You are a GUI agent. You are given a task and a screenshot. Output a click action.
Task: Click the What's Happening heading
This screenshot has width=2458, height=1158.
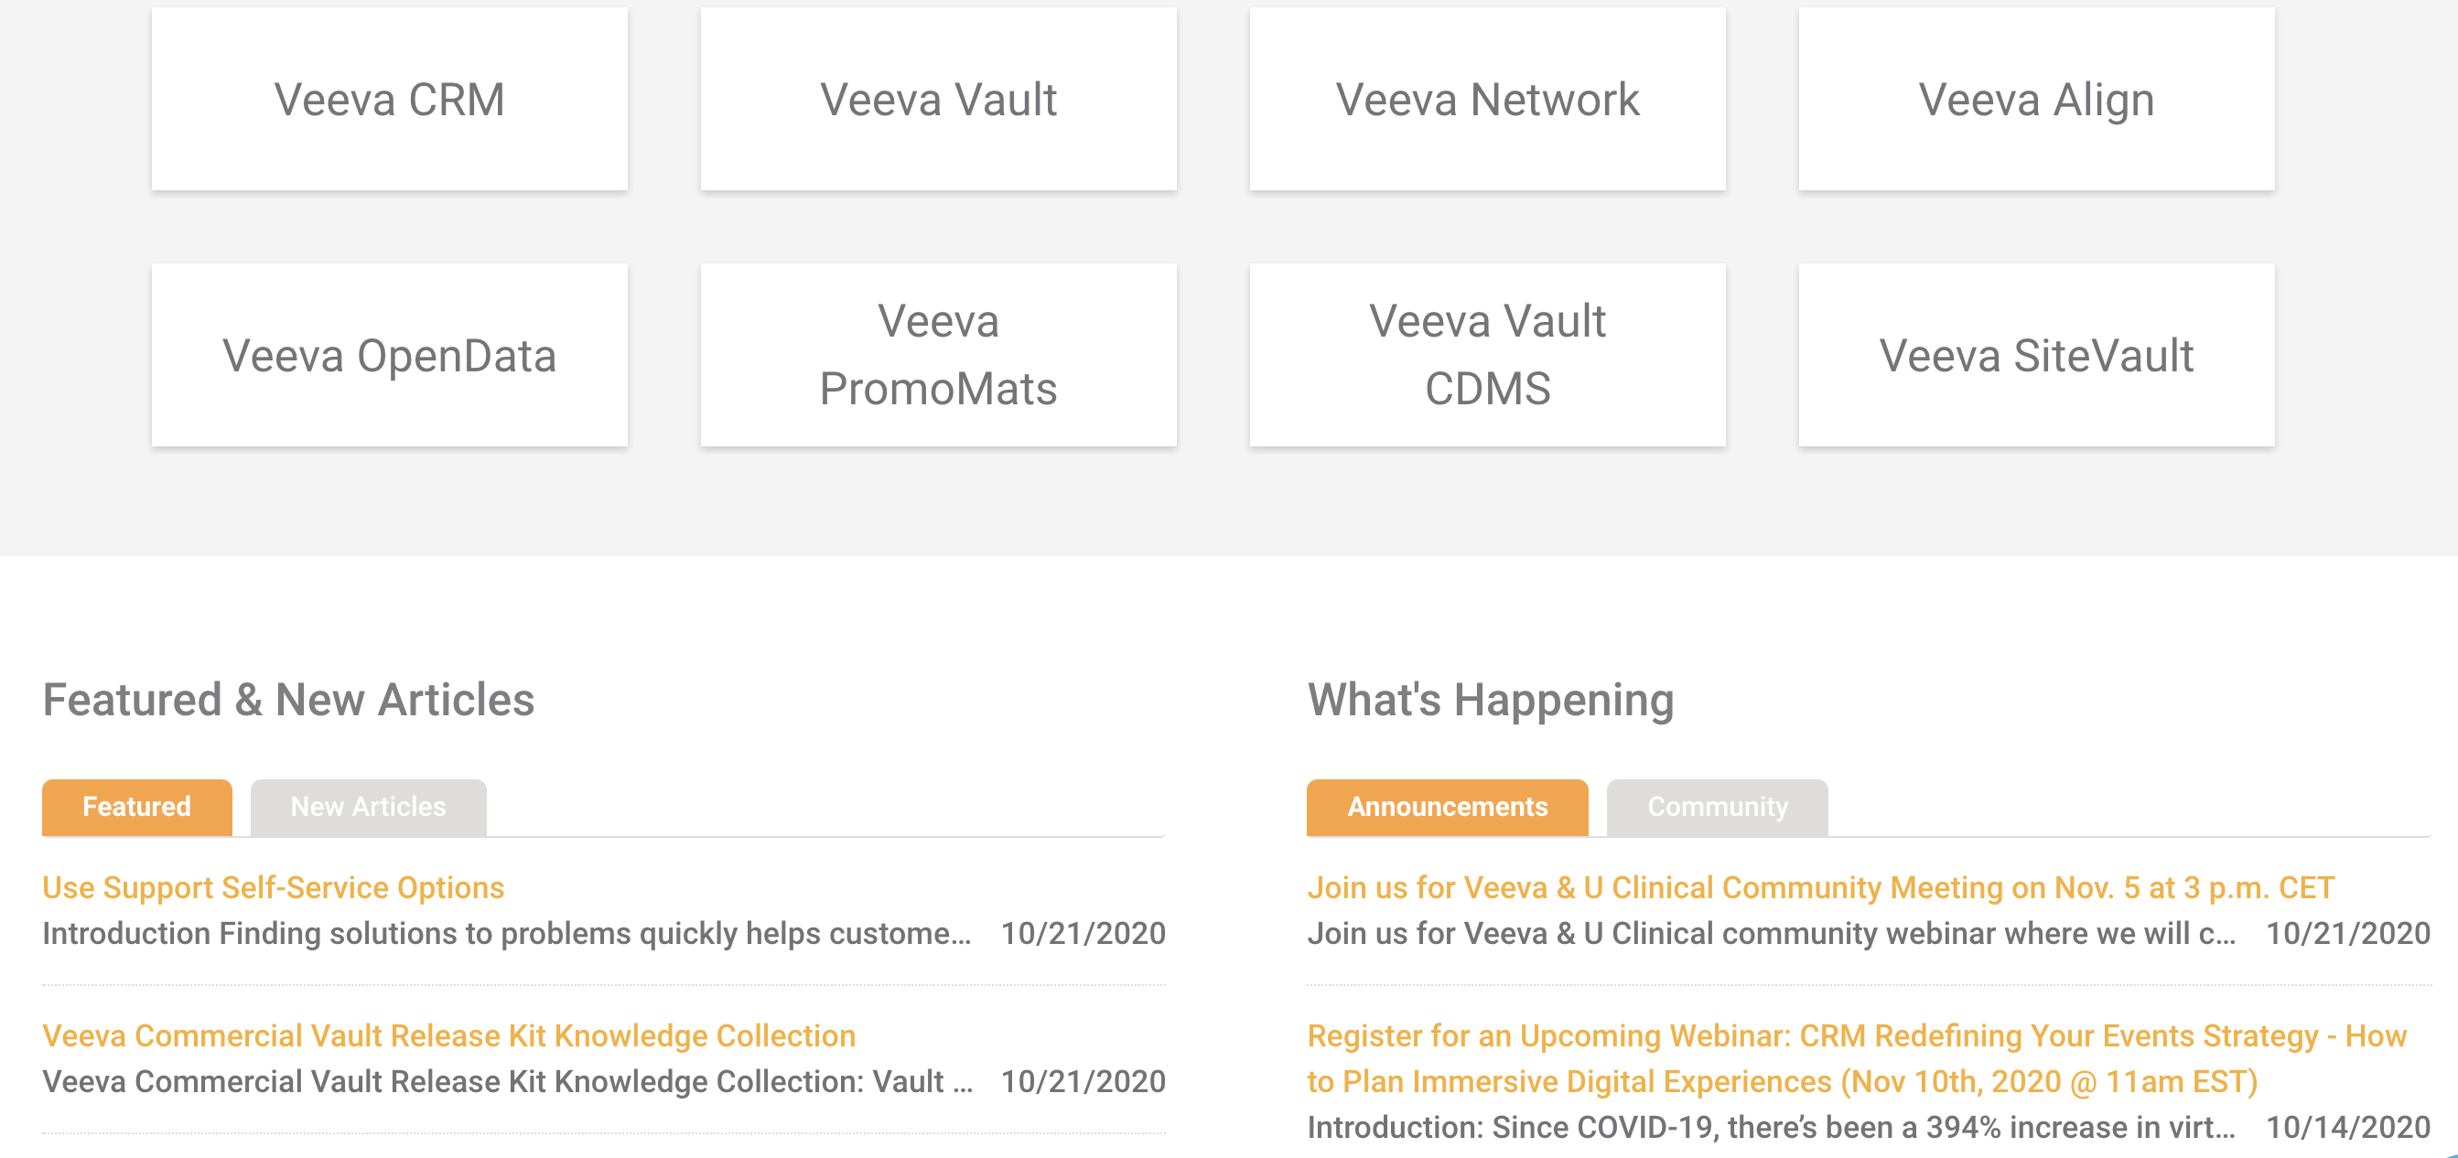(1491, 699)
